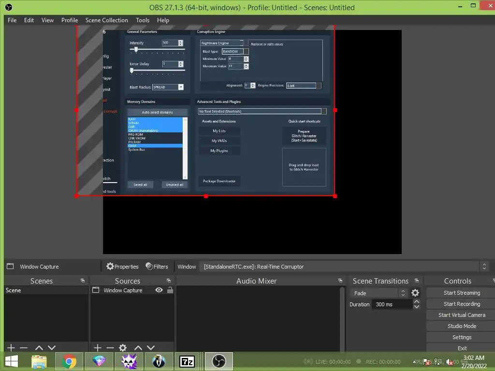Open source properties gear in Sources toolbar
The width and height of the screenshot is (495, 371).
pos(123,348)
